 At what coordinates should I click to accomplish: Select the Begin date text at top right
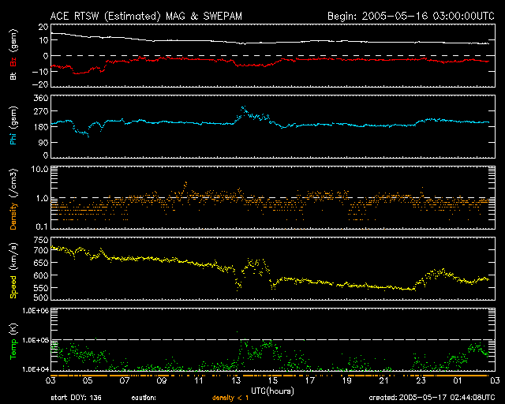(x=409, y=16)
